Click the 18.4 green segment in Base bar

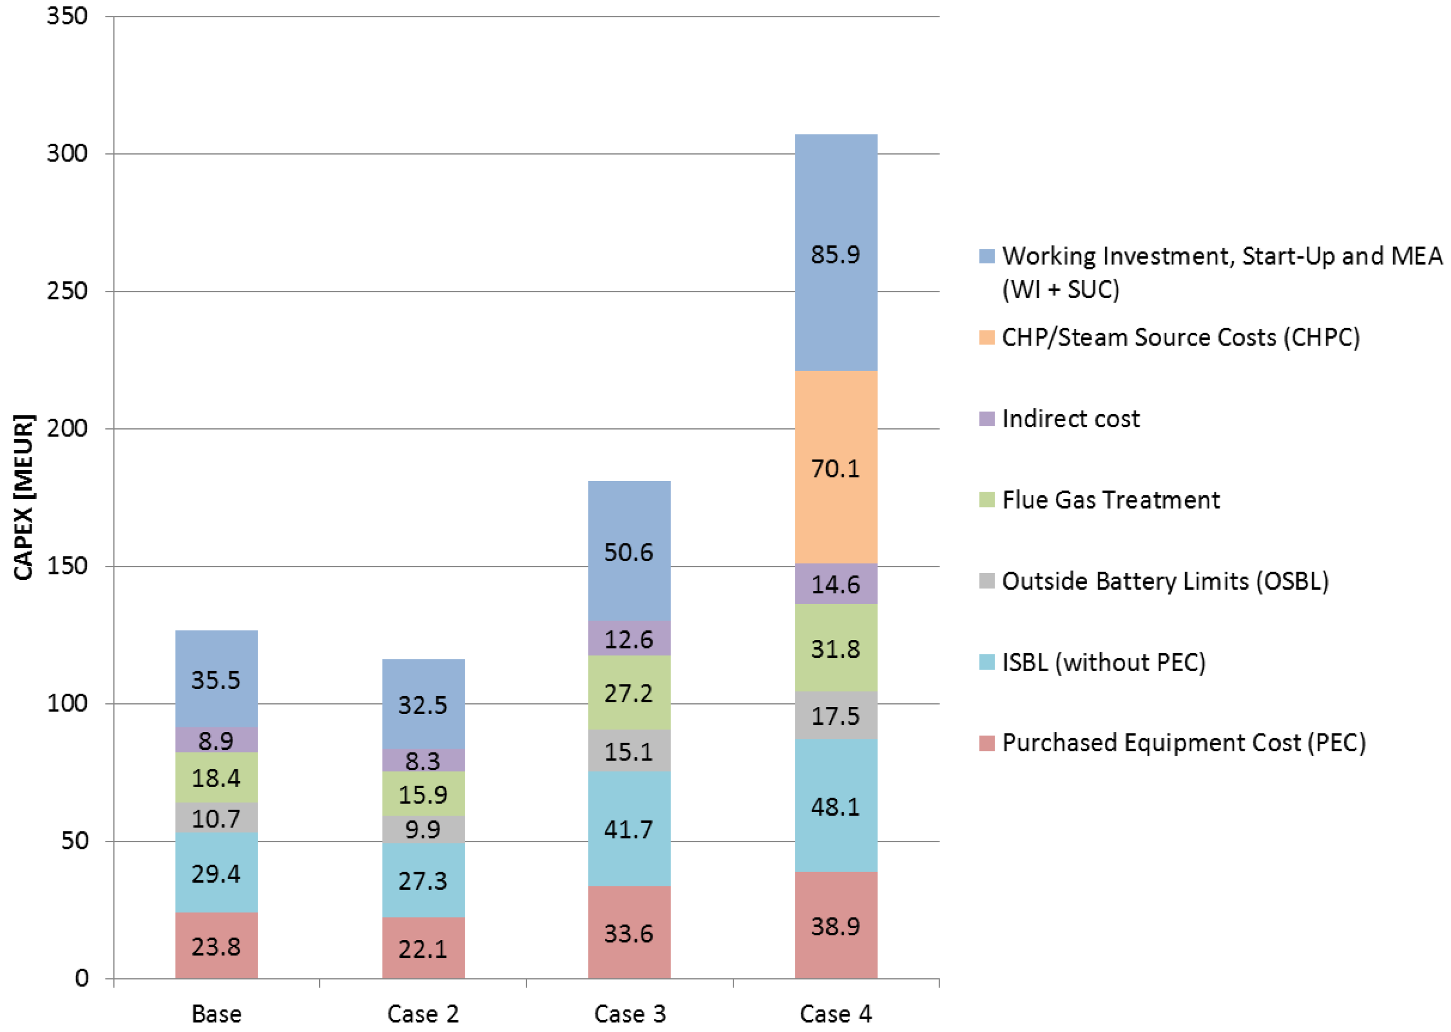tap(216, 778)
